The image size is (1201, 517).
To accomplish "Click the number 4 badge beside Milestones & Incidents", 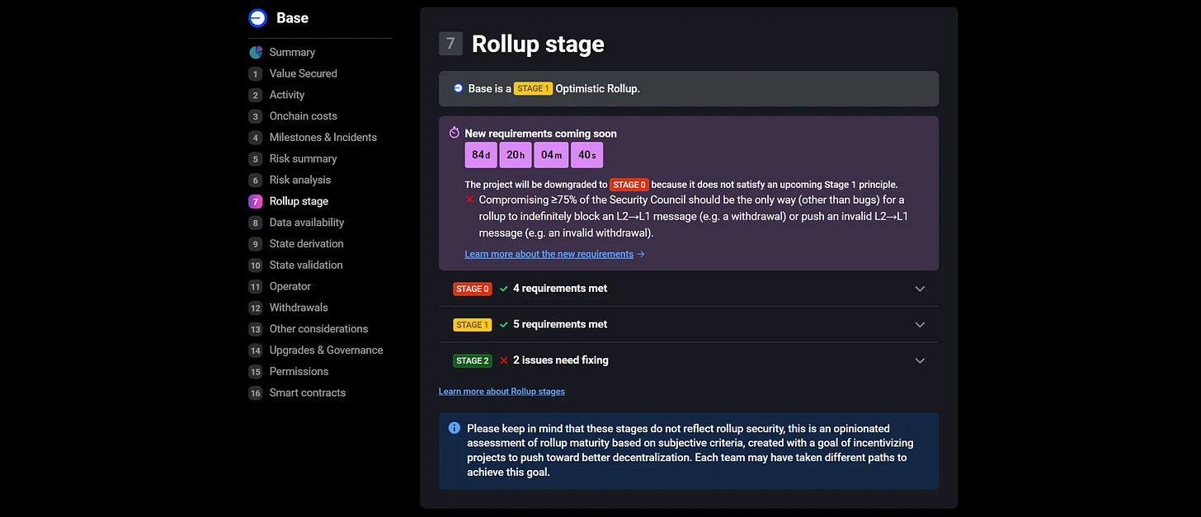I will (x=256, y=138).
